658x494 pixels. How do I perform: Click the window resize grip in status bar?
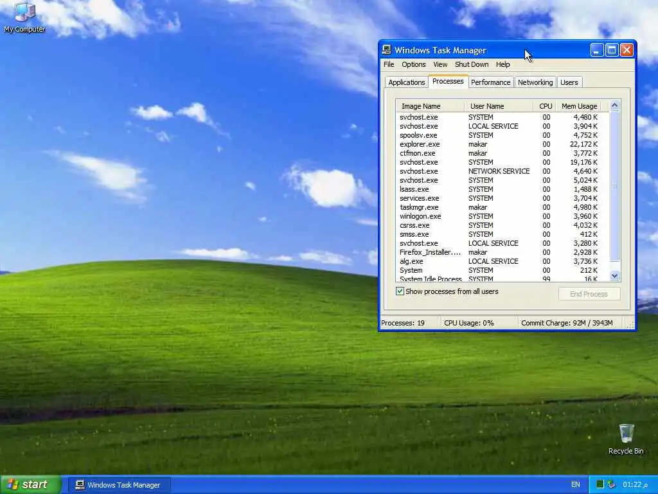point(630,324)
